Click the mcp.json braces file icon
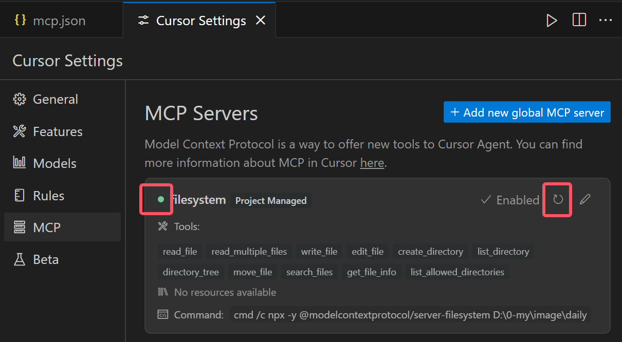 pyautogui.click(x=21, y=21)
